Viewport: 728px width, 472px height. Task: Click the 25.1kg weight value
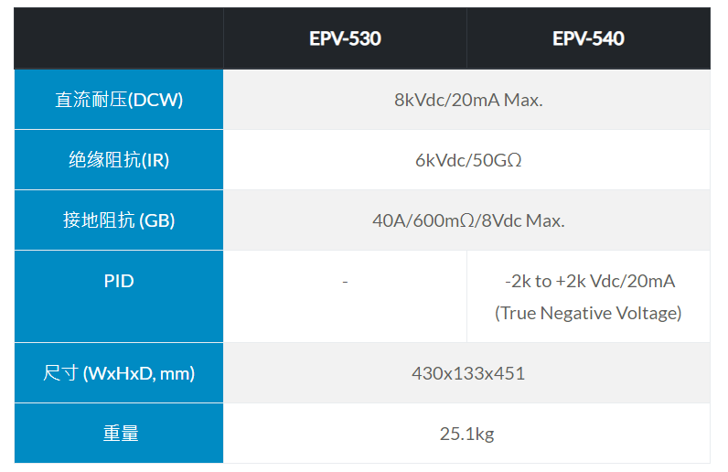[466, 434]
